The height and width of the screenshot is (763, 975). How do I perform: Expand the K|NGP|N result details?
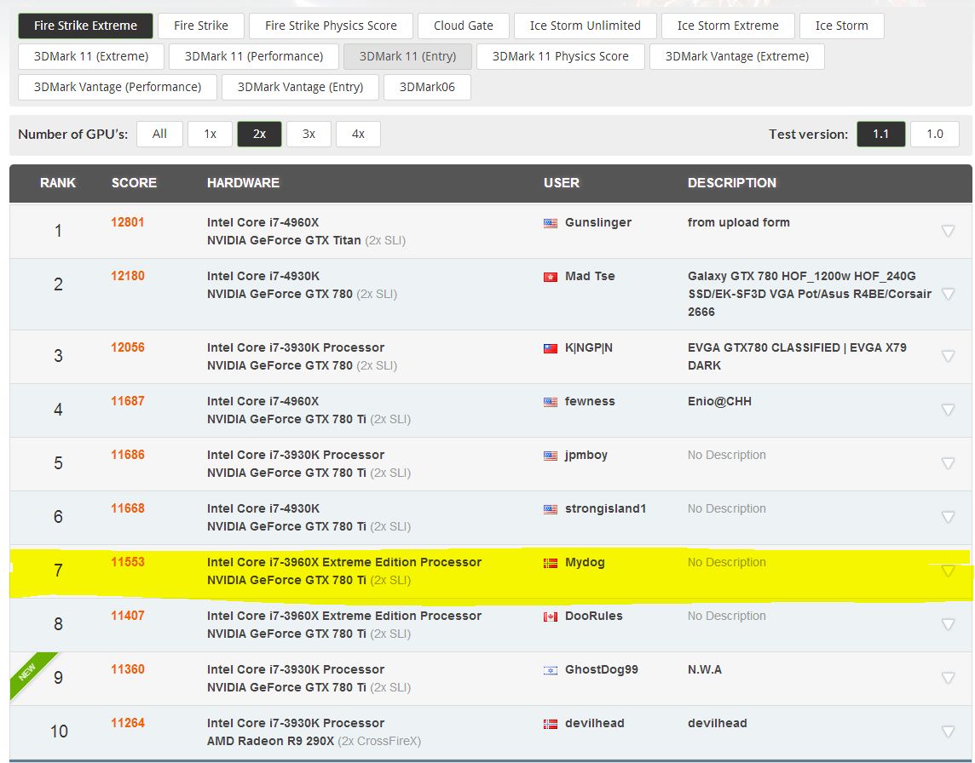click(x=948, y=356)
